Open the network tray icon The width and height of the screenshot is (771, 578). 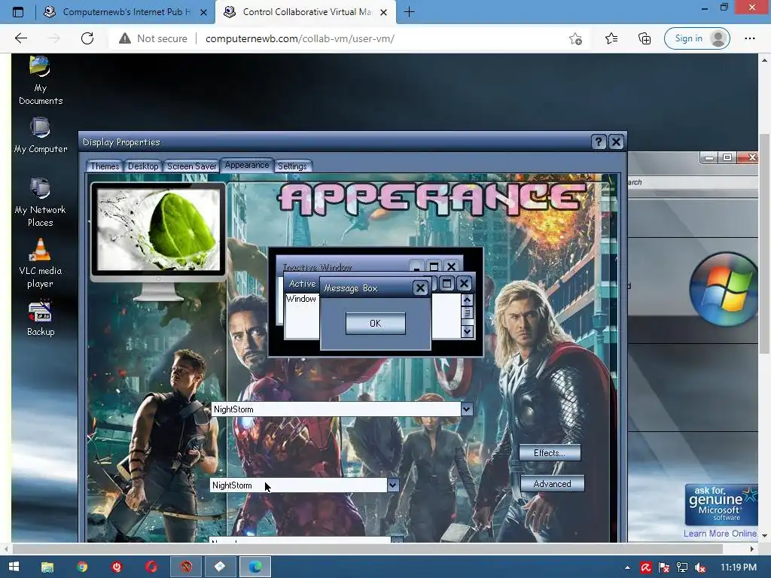pyautogui.click(x=682, y=567)
